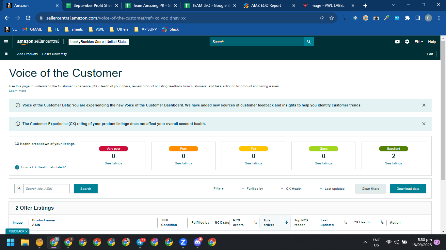Click the Clear filters button
This screenshot has width=446, height=250.
[371, 189]
